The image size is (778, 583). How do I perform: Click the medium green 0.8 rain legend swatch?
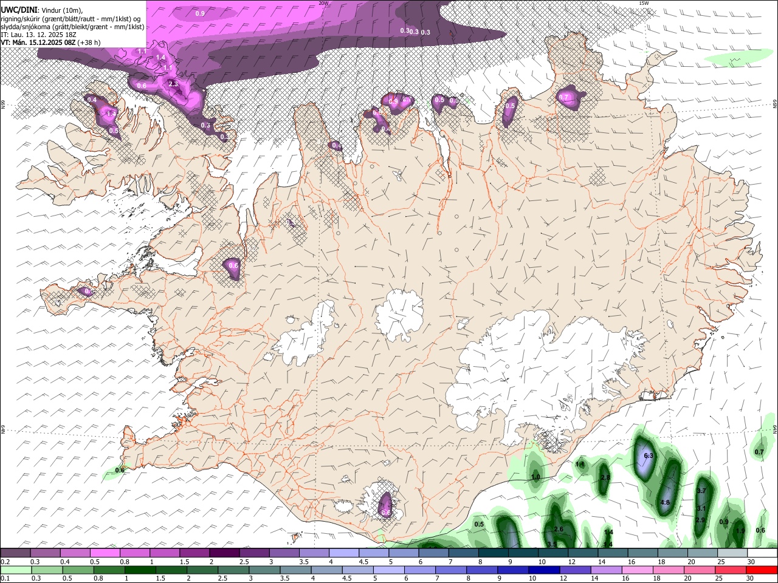coord(109,570)
